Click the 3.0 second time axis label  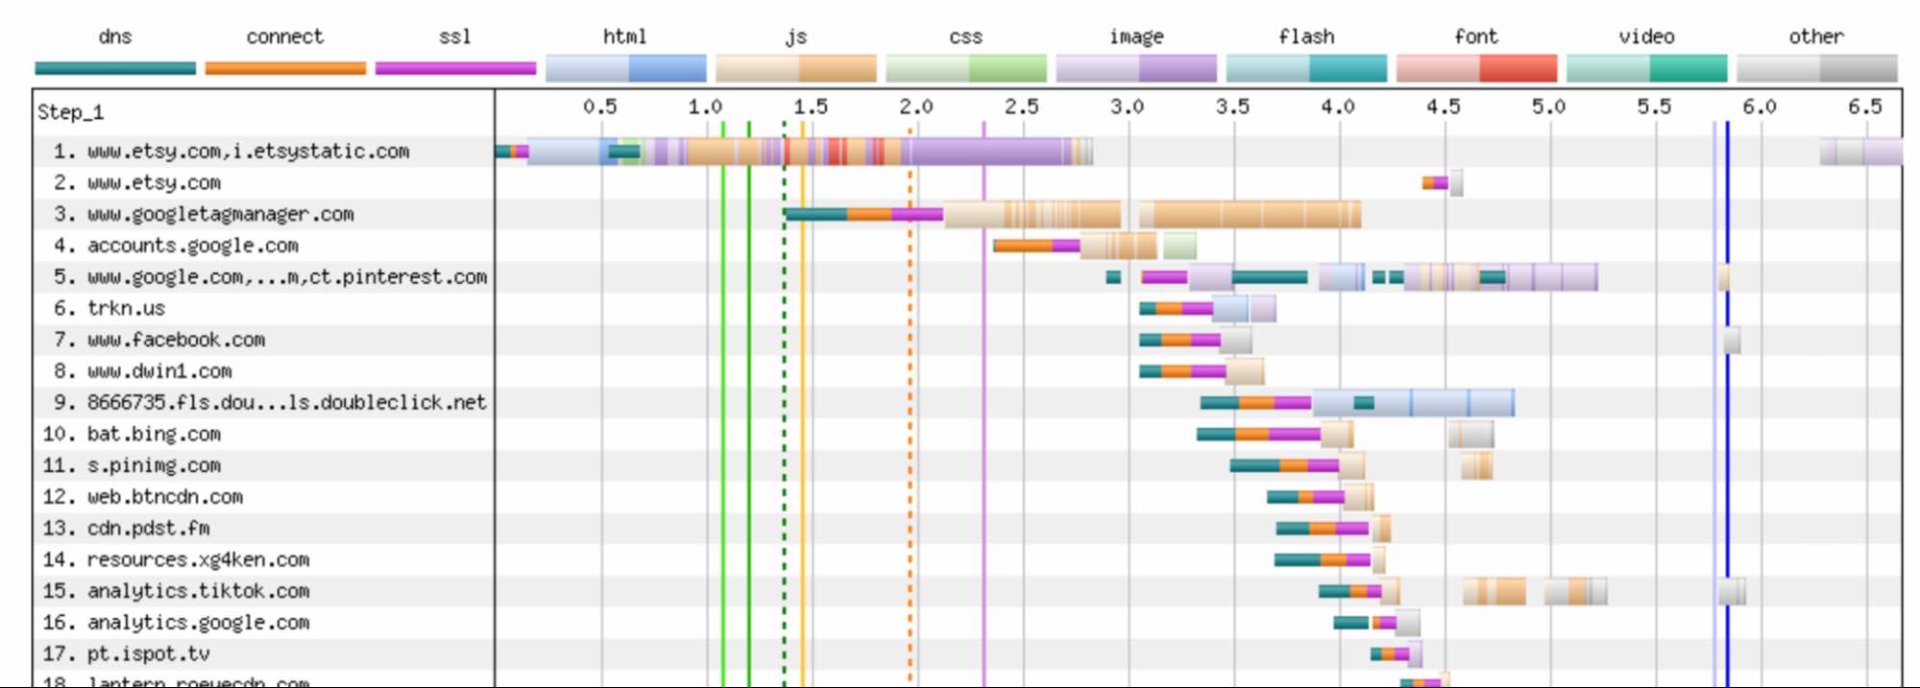(x=1127, y=107)
